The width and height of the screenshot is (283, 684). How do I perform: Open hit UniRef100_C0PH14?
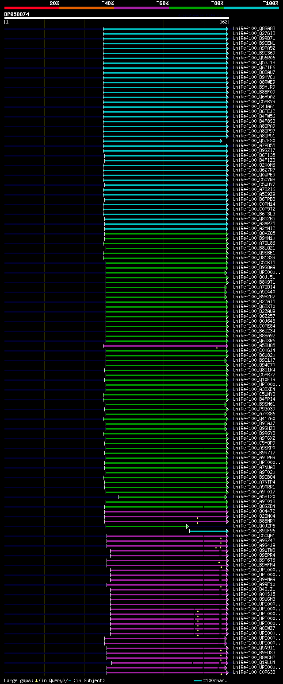(254, 204)
